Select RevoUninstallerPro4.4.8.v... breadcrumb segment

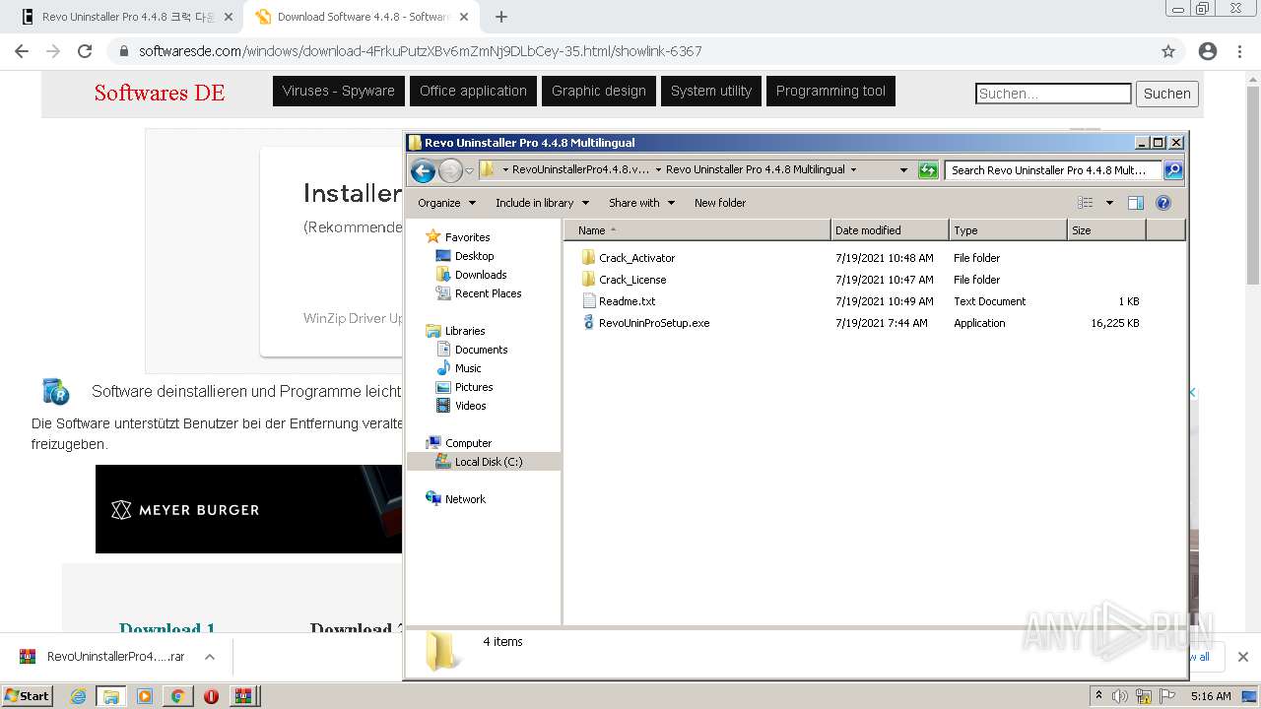[580, 169]
